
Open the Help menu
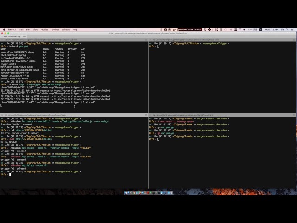75,30
